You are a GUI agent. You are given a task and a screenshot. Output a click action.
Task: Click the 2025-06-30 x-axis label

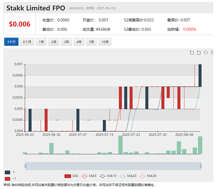tap(51, 134)
